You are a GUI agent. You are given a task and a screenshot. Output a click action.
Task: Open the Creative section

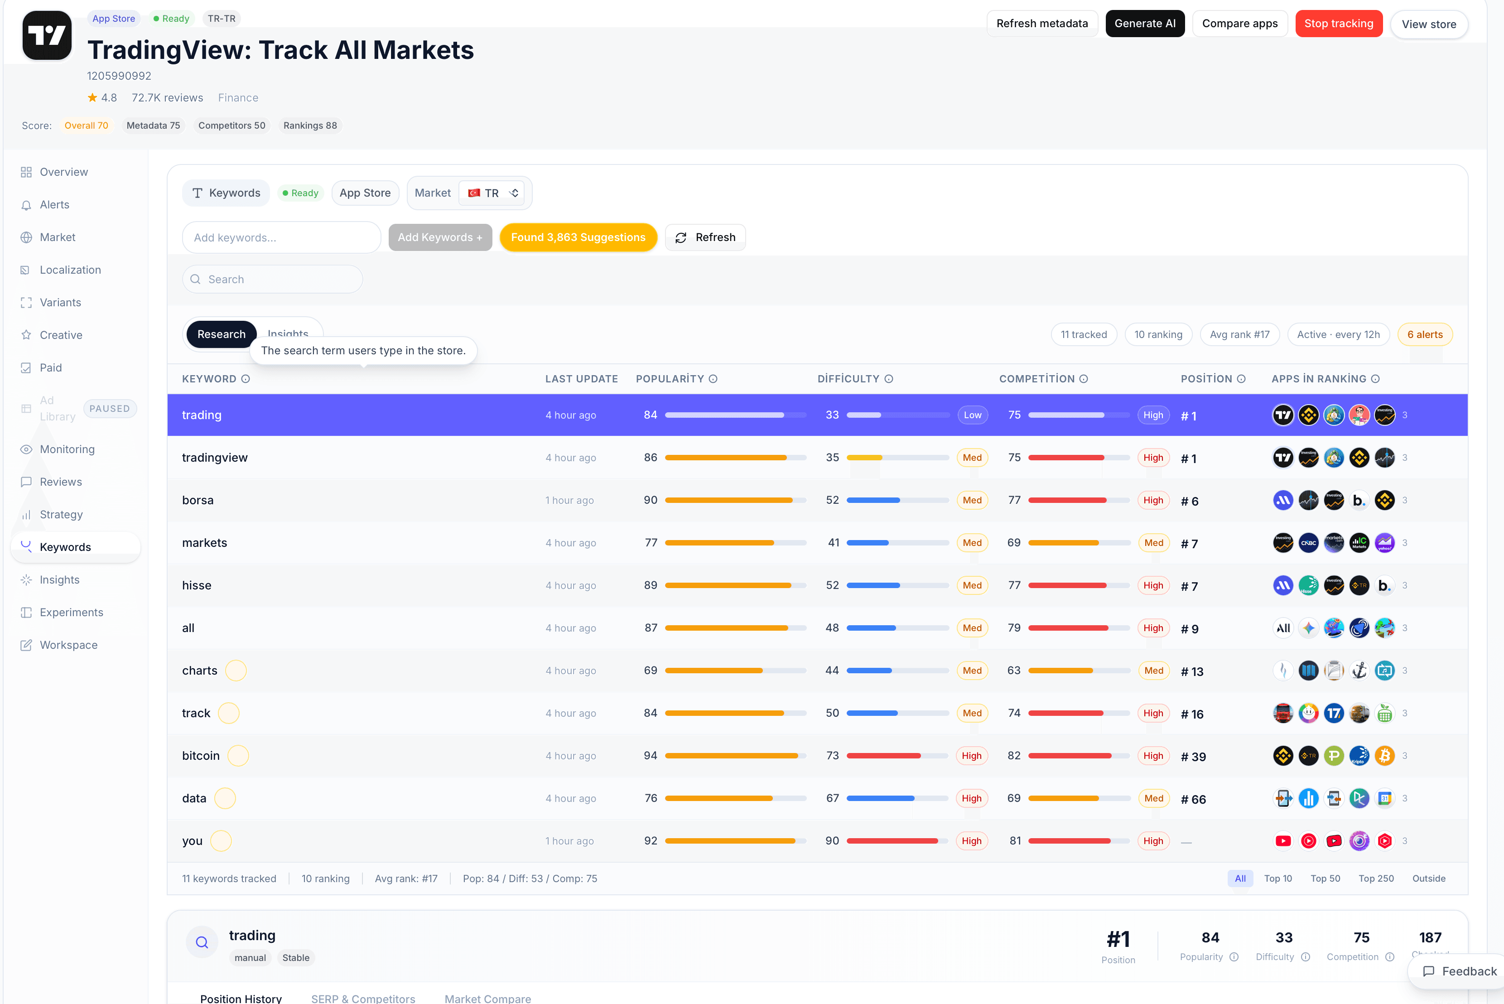click(61, 336)
